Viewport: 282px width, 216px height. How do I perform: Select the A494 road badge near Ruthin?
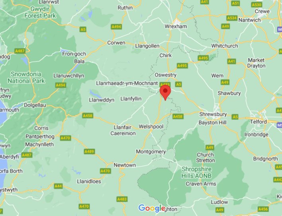116,27
